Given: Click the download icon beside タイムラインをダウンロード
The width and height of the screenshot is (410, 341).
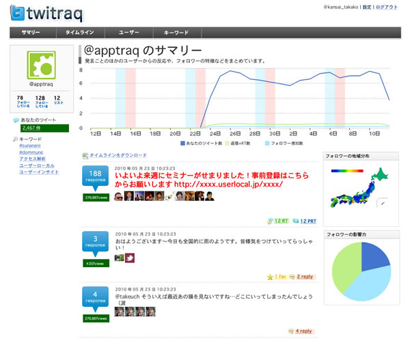Looking at the screenshot, I should pos(85,156).
